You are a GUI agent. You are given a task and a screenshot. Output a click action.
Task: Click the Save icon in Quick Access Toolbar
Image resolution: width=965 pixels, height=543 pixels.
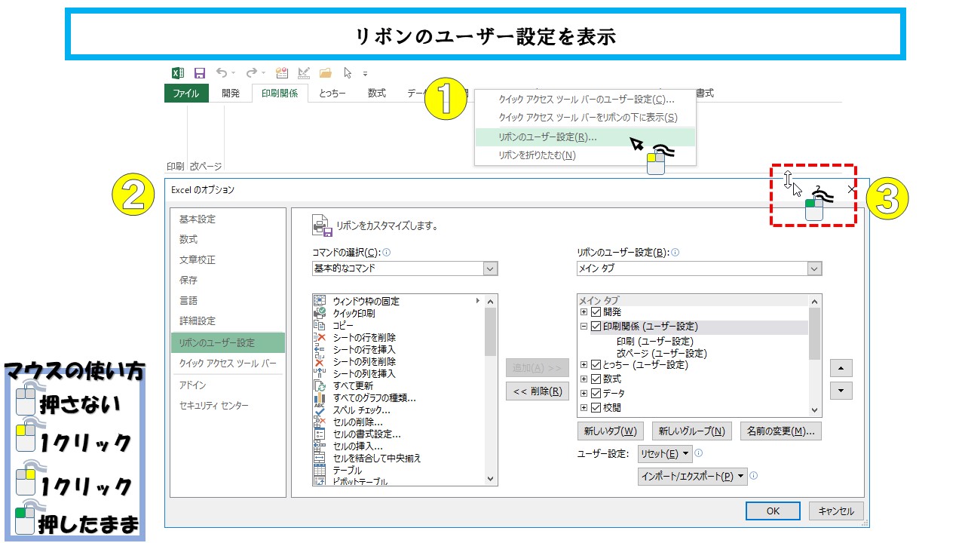tap(200, 73)
